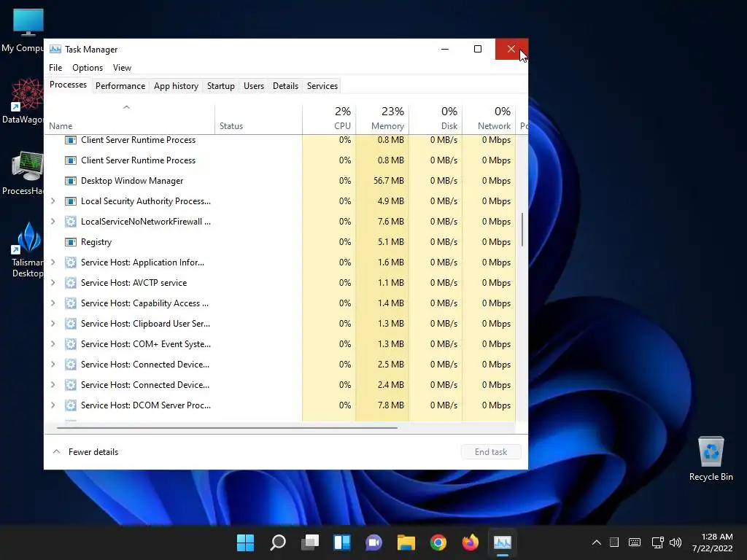Switch to the Details tab

click(x=285, y=86)
